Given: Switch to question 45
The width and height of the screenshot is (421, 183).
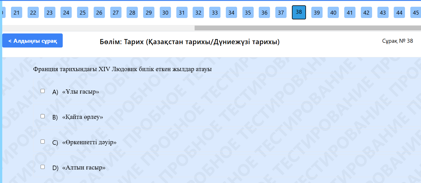Looking at the screenshot, I should point(416,13).
